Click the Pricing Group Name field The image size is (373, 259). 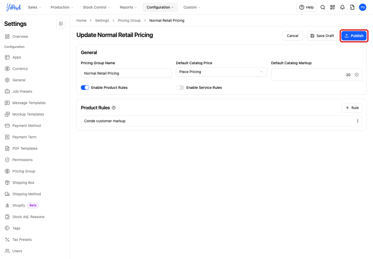pos(126,73)
